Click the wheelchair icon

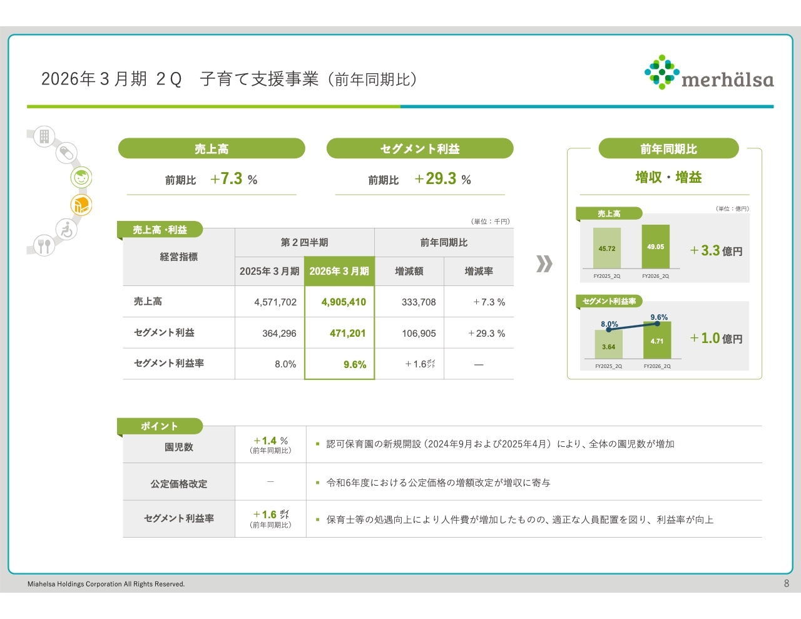[66, 230]
